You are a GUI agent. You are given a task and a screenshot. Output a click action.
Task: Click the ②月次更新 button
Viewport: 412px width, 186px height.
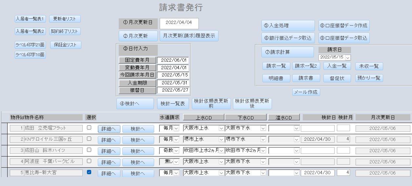[138, 36]
